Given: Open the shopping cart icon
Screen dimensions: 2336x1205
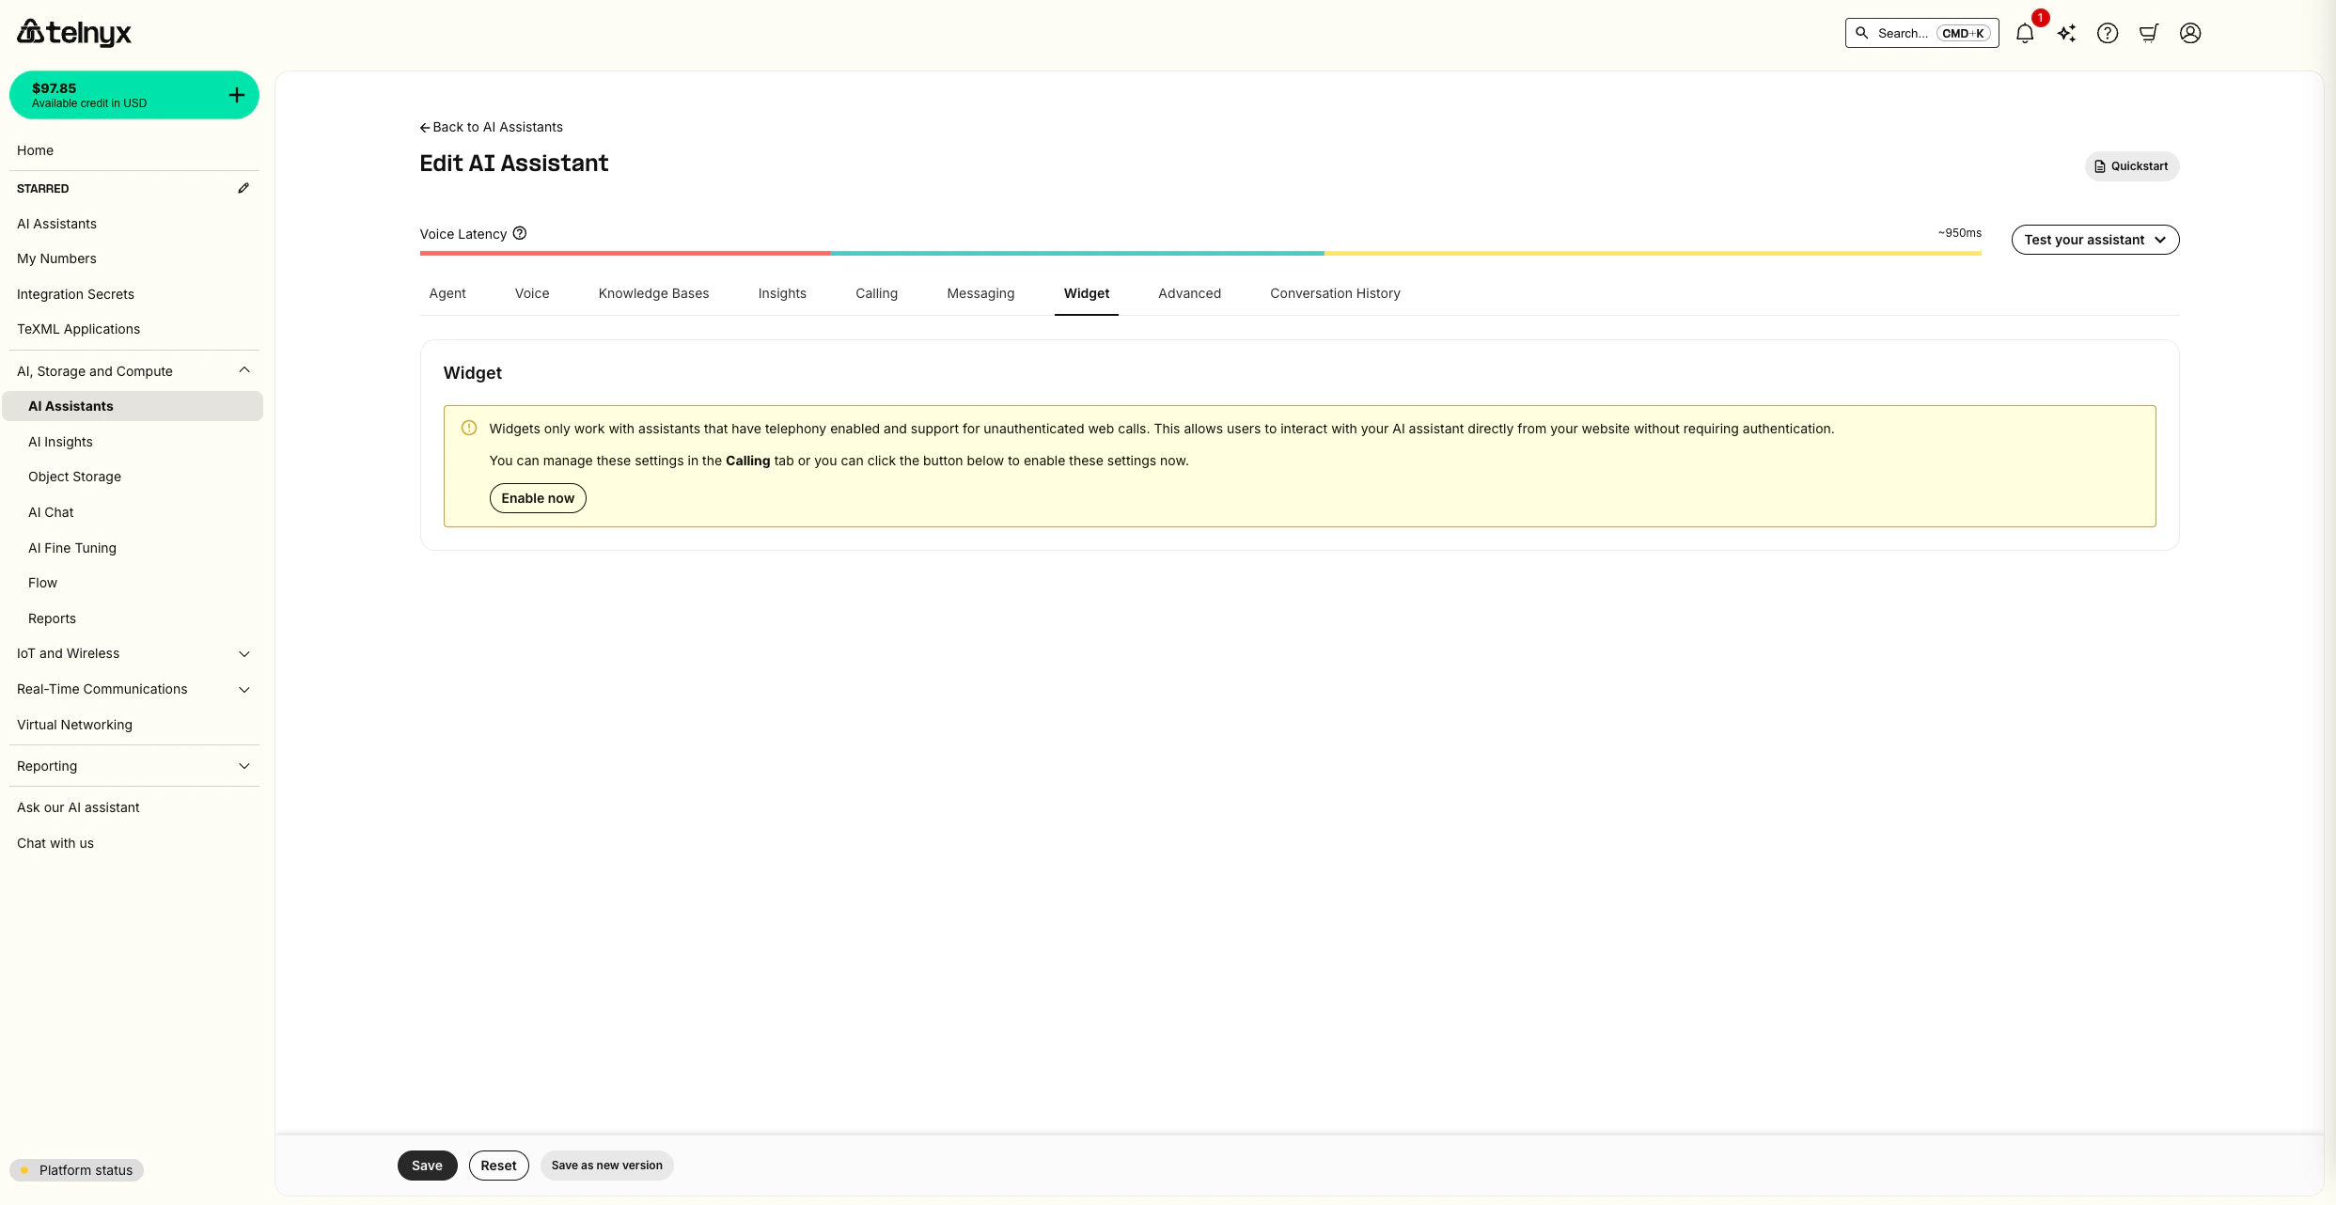Looking at the screenshot, I should [2149, 34].
